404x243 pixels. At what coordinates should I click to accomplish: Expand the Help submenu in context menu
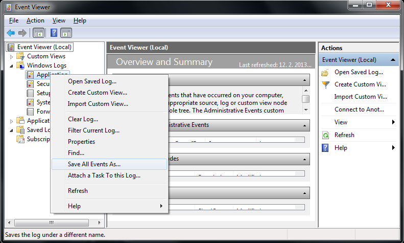(161, 206)
